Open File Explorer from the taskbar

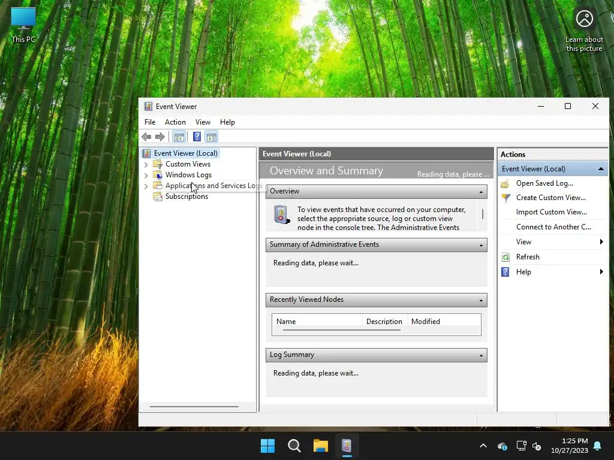click(x=320, y=446)
